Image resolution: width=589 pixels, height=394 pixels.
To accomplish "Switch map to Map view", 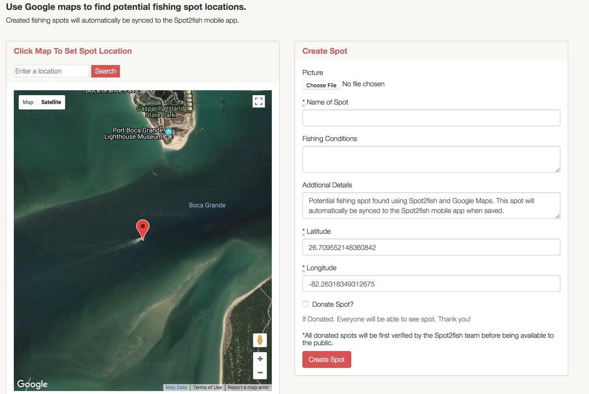I will tap(28, 102).
